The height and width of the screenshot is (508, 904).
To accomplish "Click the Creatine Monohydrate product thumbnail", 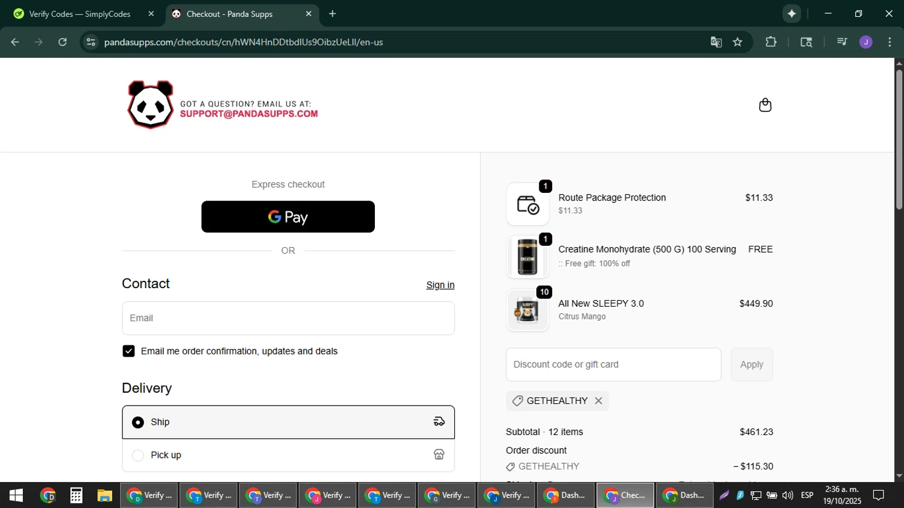I will click(x=527, y=257).
